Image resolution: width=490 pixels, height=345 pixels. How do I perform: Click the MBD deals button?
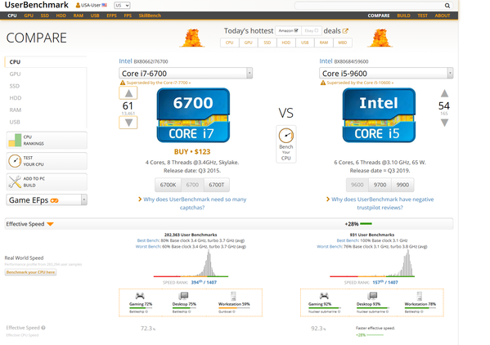click(x=343, y=43)
